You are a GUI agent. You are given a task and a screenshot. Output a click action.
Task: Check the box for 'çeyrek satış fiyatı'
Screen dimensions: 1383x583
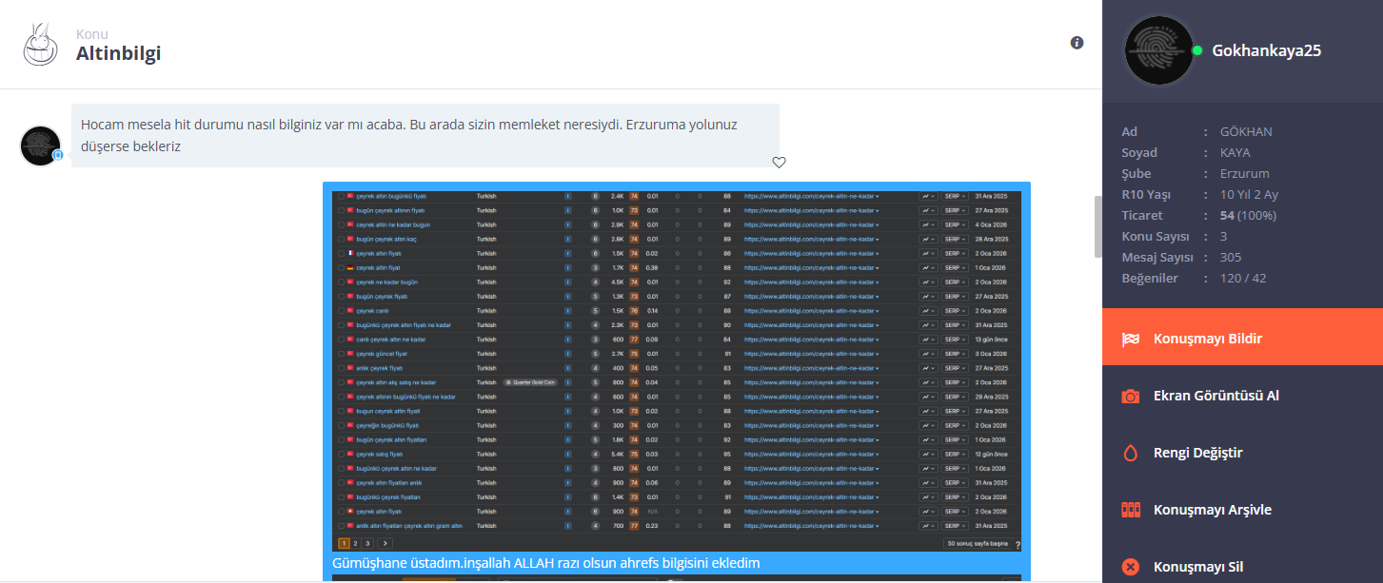tap(341, 454)
